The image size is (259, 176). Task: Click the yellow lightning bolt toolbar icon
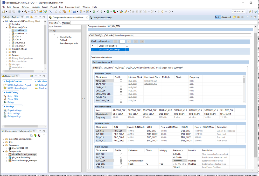point(69,12)
